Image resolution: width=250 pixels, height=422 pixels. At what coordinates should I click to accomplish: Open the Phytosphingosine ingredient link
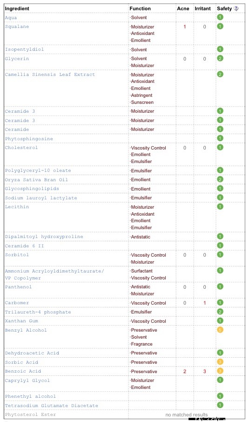pyautogui.click(x=29, y=139)
